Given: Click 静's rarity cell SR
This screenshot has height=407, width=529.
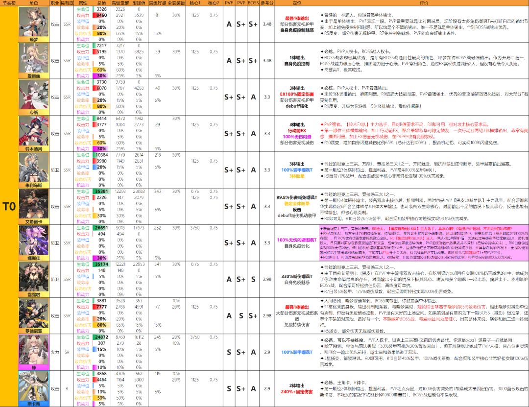Looking at the screenshot, I should pos(67,352).
